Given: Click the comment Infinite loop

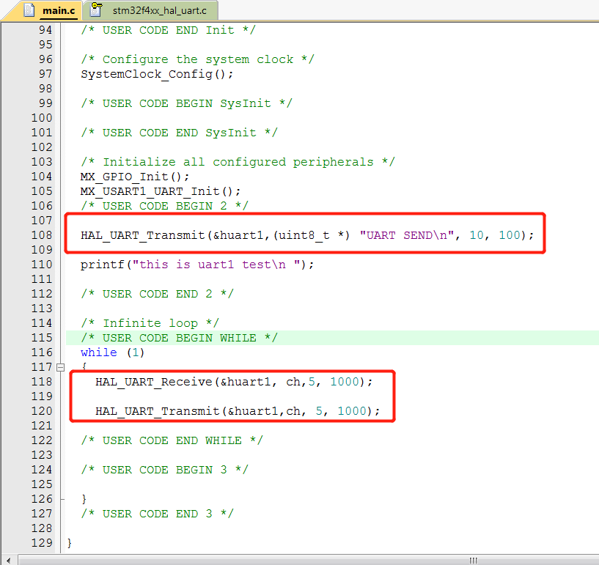Looking at the screenshot, I should click(x=150, y=323).
